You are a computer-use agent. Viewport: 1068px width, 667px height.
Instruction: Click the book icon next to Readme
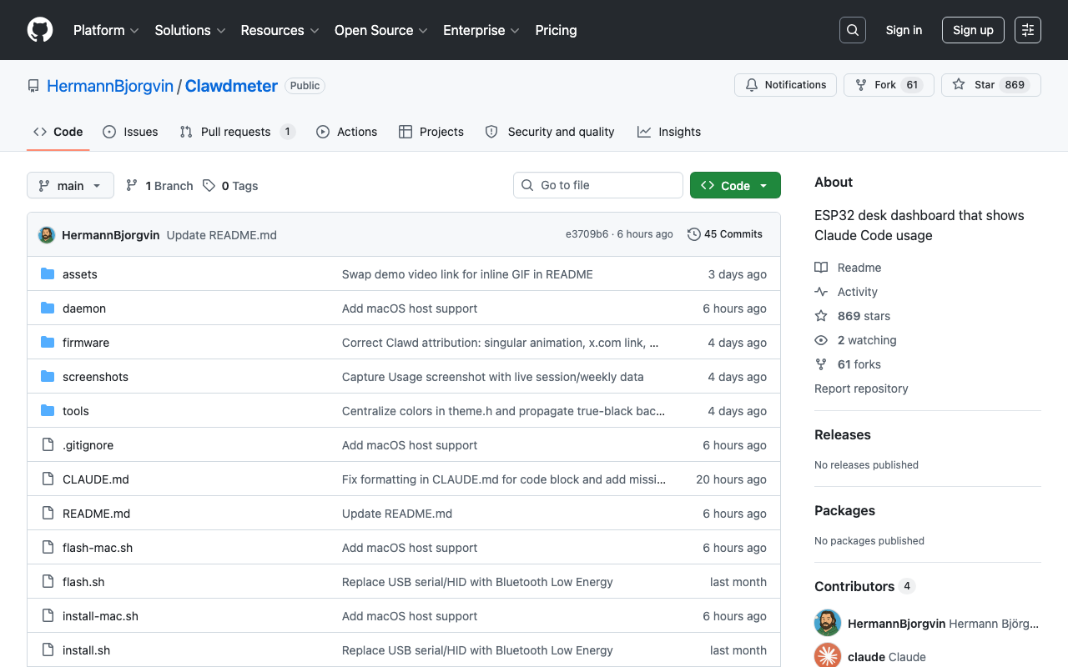[x=821, y=268]
